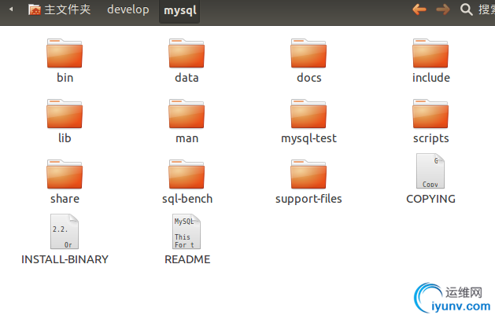The height and width of the screenshot is (319, 495).
Task: Click the 'lib' folder label
Action: coord(65,138)
